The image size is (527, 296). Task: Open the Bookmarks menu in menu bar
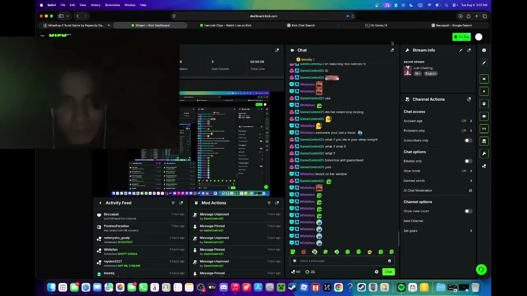click(x=112, y=5)
